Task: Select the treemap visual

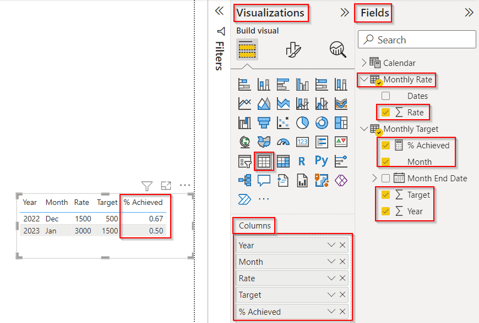Action: click(341, 123)
